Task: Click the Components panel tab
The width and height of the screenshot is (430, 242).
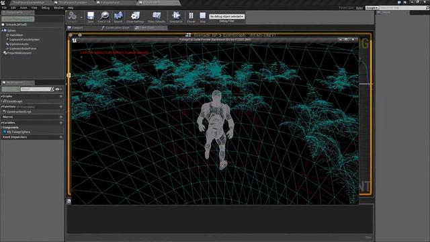Action: 17,13
